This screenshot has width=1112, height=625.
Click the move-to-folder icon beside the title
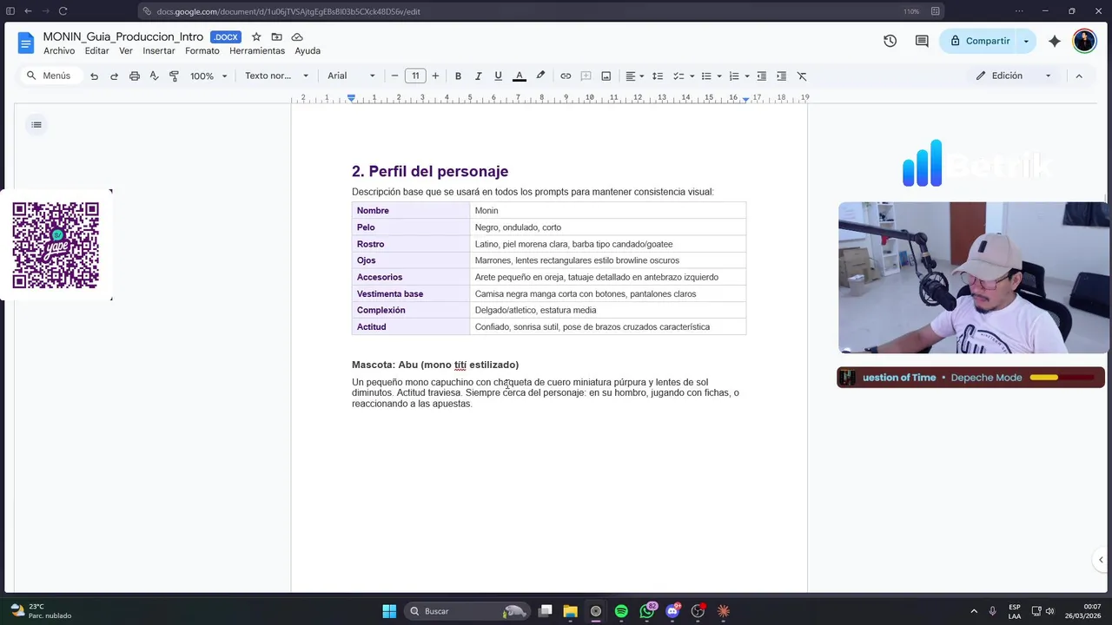[x=276, y=37]
